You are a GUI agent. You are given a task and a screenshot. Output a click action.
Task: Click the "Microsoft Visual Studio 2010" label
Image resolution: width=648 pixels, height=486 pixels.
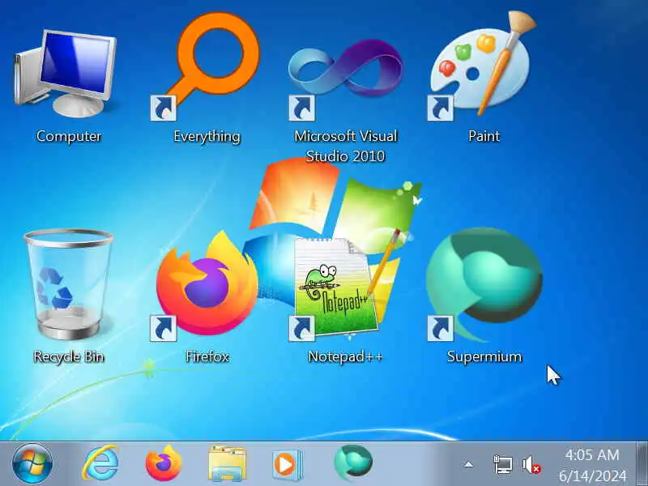(346, 146)
